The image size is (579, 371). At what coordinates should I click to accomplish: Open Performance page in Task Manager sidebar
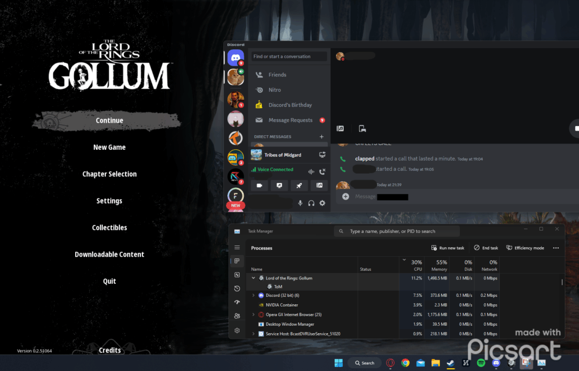[237, 275]
